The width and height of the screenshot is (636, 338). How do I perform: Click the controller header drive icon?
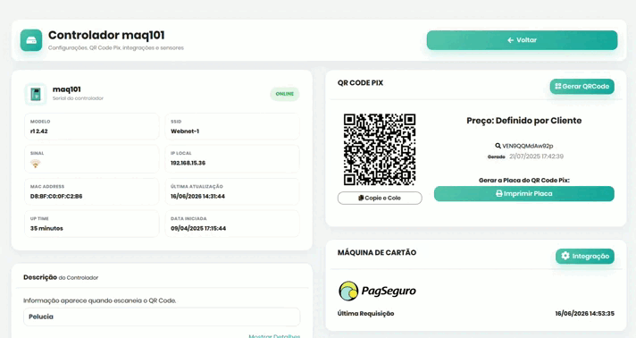[31, 40]
